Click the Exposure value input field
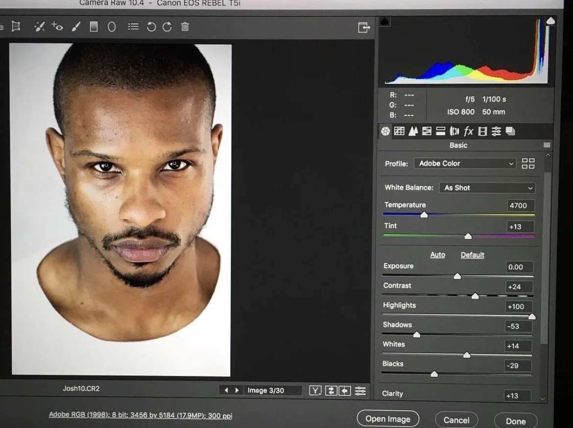 [519, 267]
